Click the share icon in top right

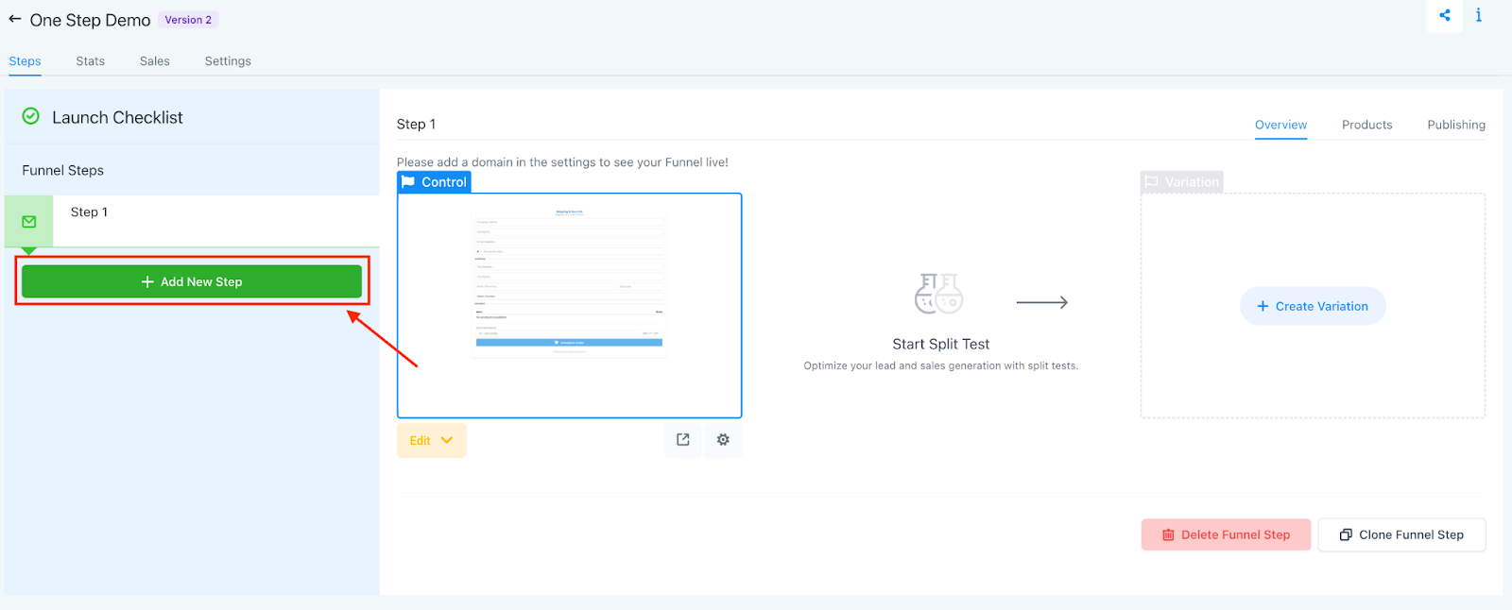[x=1444, y=15]
